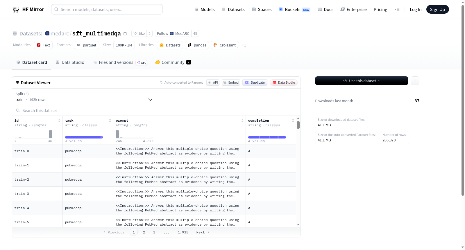
Task: Open the Community tab
Action: (x=173, y=62)
